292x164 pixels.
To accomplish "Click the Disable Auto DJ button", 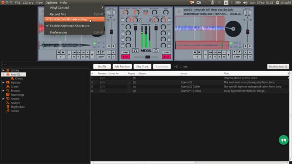I will pyautogui.click(x=278, y=67).
